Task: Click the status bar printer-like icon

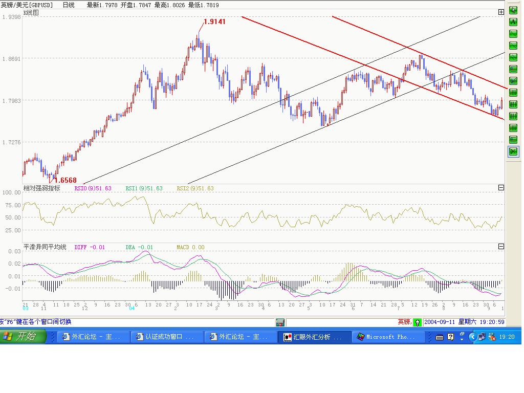Action: [x=280, y=322]
